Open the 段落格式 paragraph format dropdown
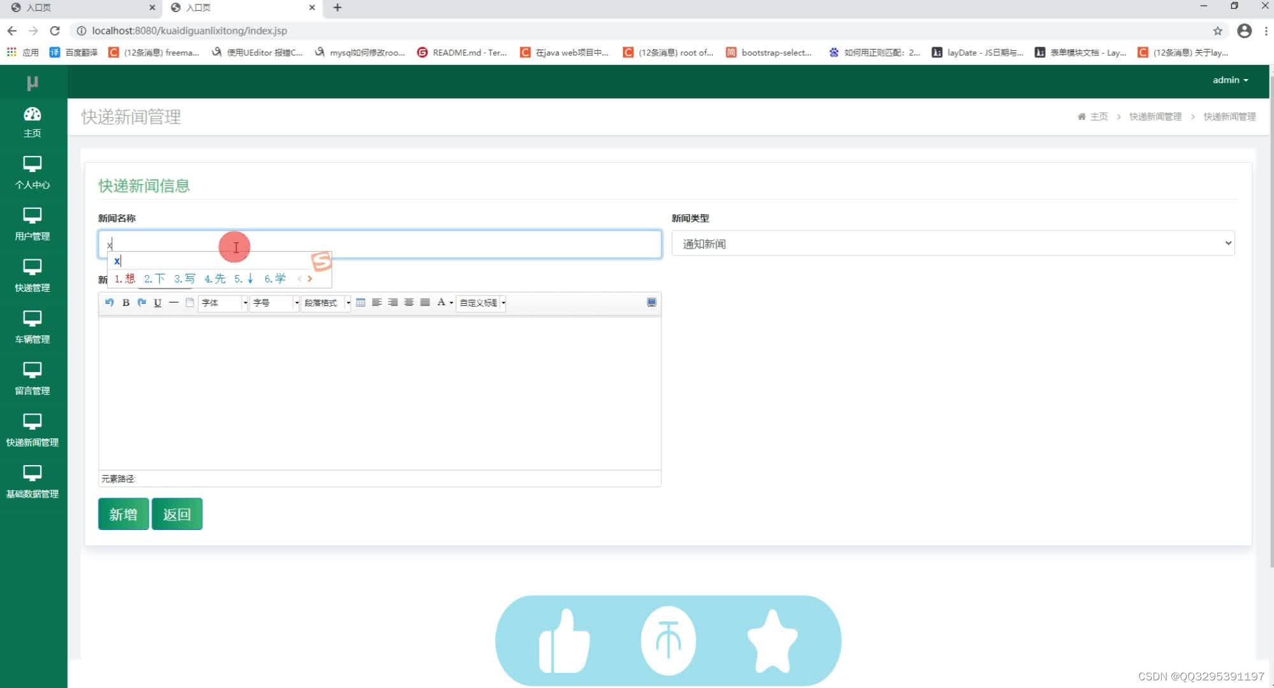This screenshot has width=1274, height=688. click(326, 303)
